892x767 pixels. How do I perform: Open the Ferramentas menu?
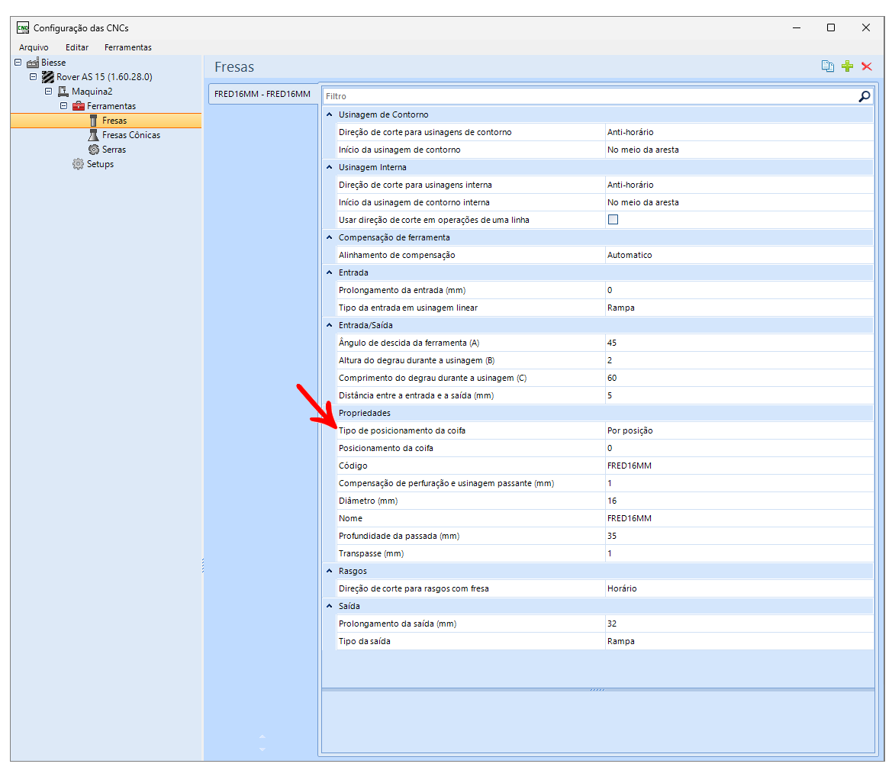127,47
